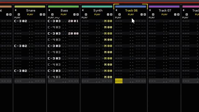199x112 pixels.
Task: Remove an effect column from Track 06
Action: pos(142,15)
